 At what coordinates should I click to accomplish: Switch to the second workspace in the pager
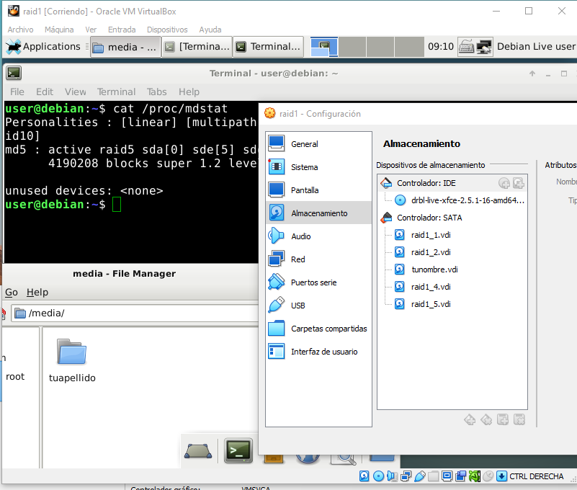(x=352, y=47)
